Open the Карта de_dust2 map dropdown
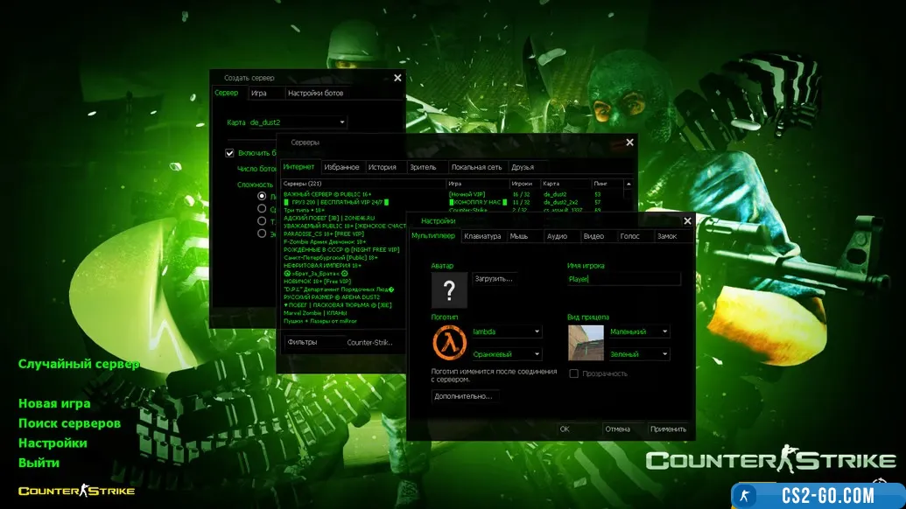906x509 pixels. tap(298, 122)
